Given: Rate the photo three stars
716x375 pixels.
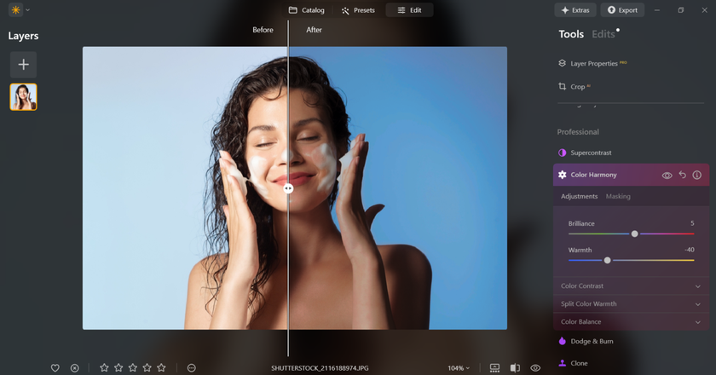Looking at the screenshot, I should tap(133, 367).
